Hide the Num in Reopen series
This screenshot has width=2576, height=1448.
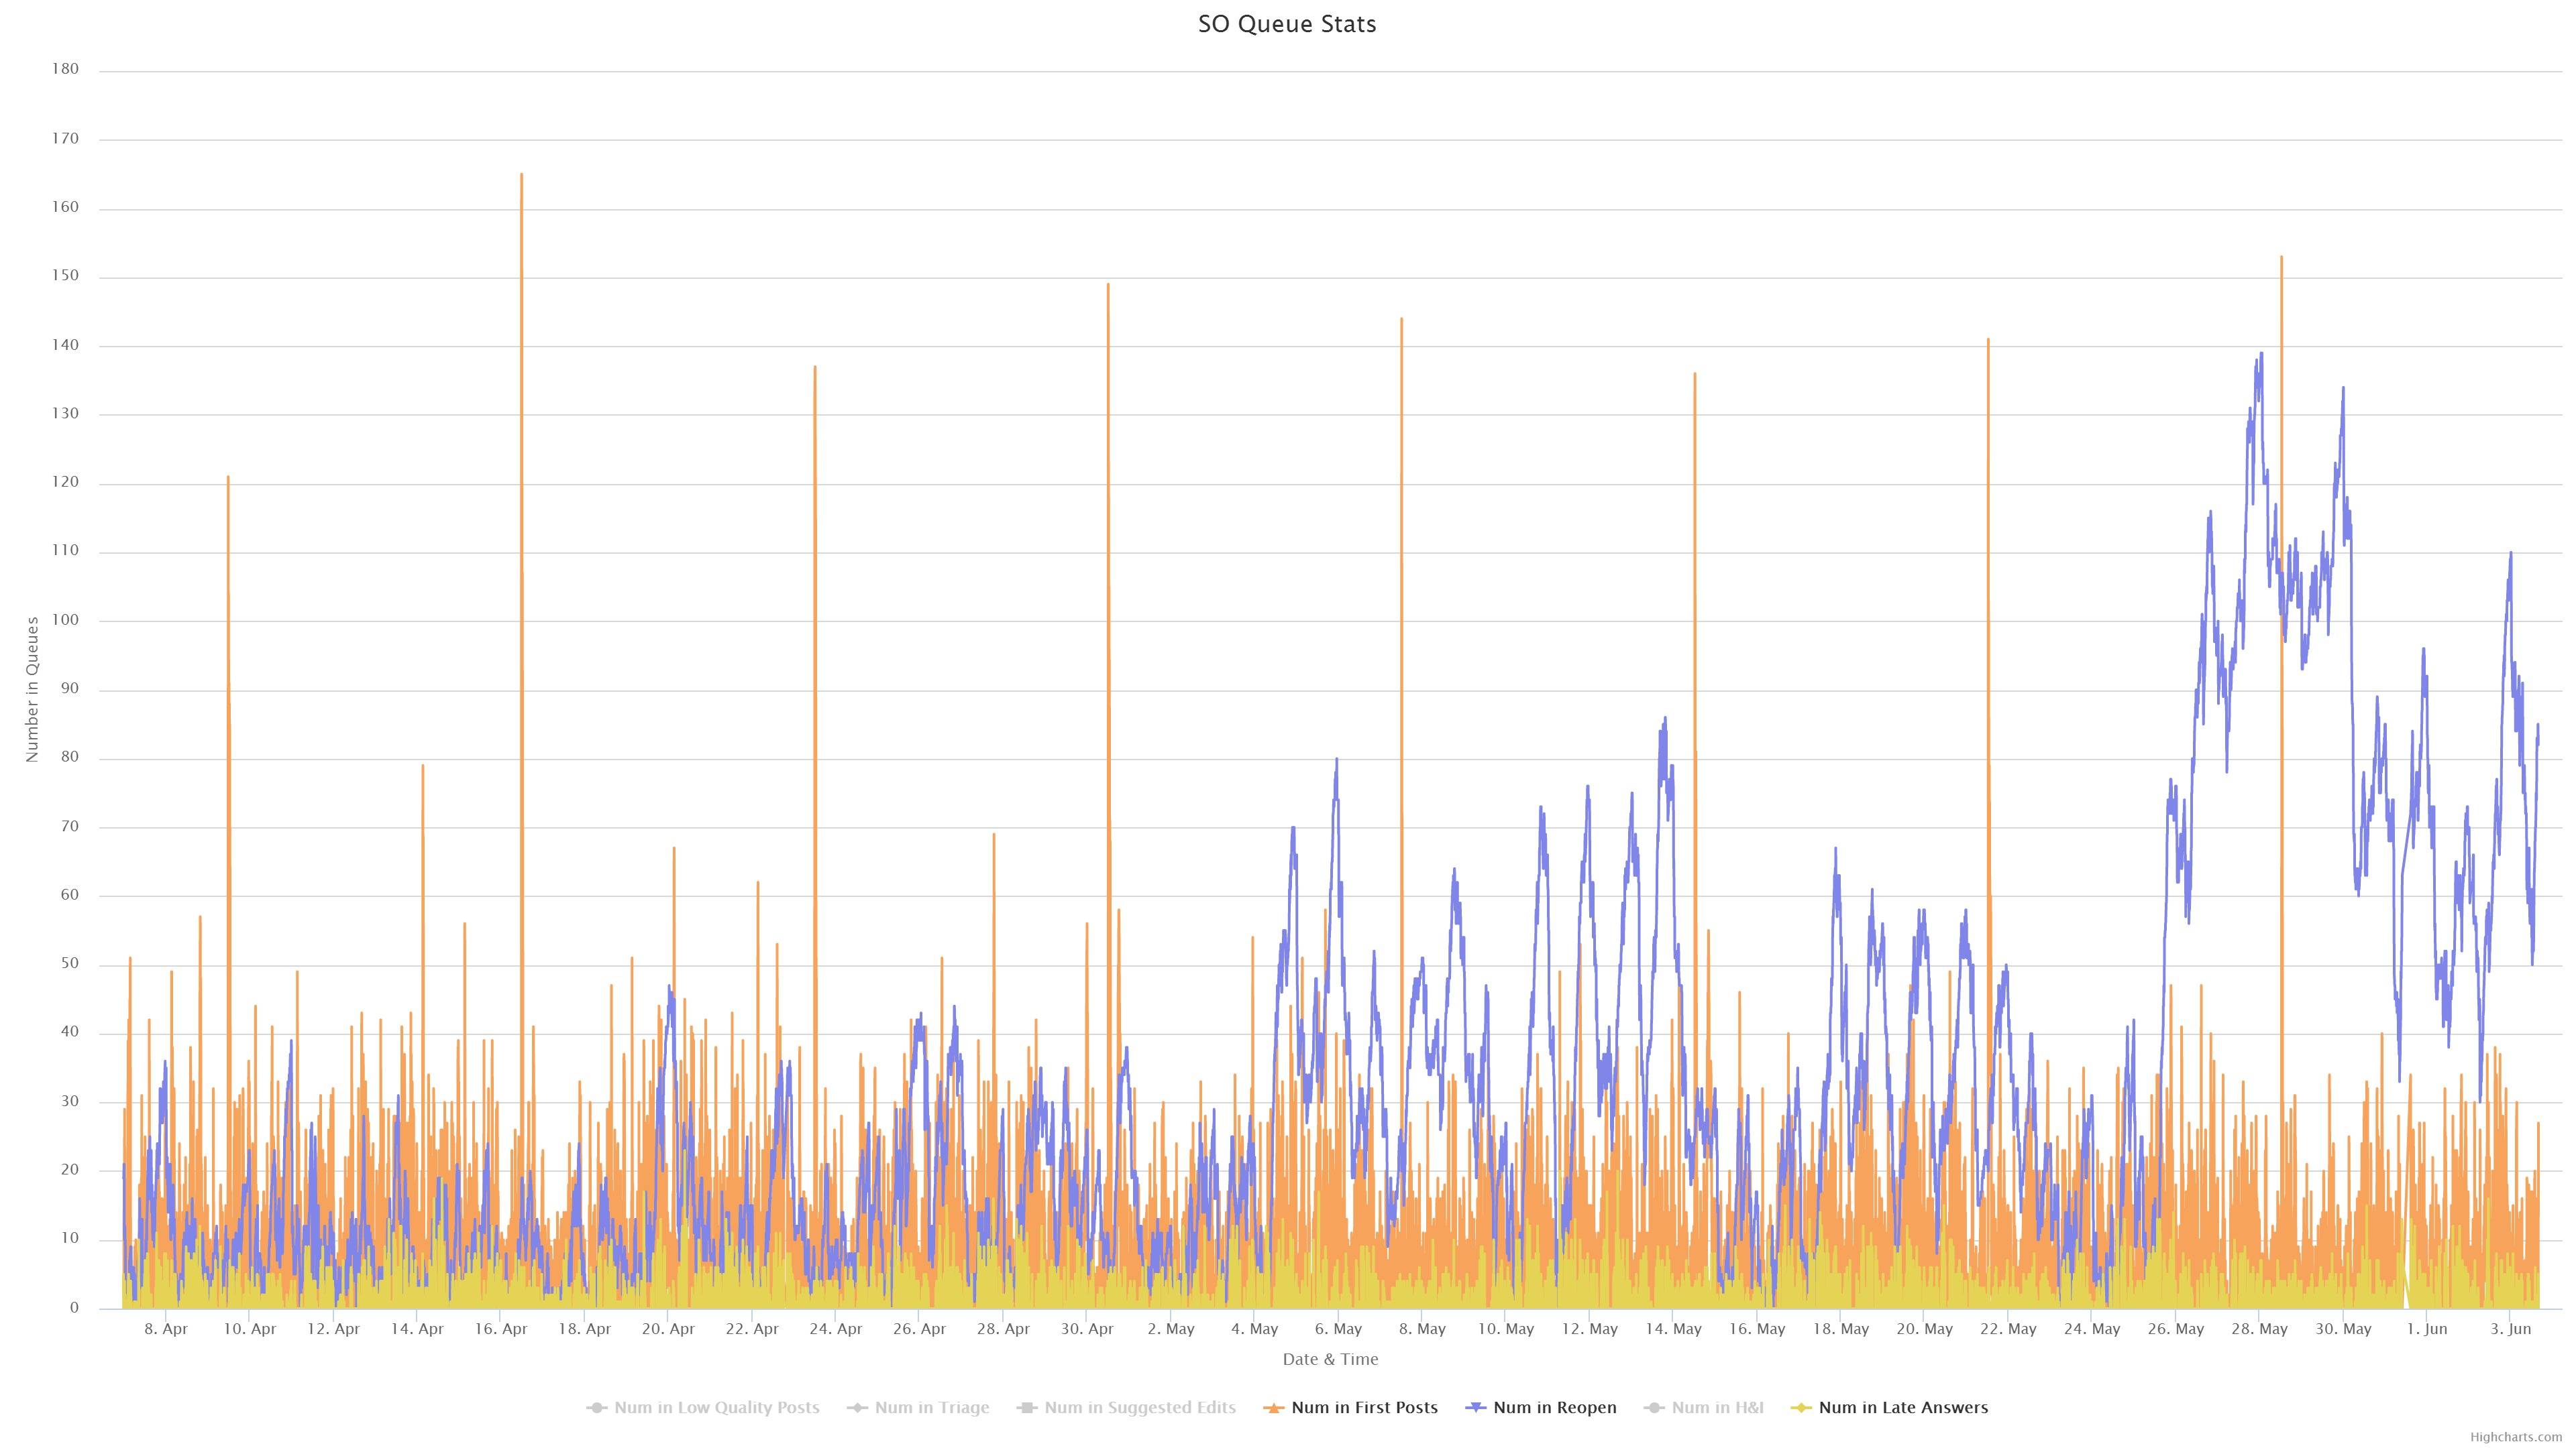coord(1541,1407)
